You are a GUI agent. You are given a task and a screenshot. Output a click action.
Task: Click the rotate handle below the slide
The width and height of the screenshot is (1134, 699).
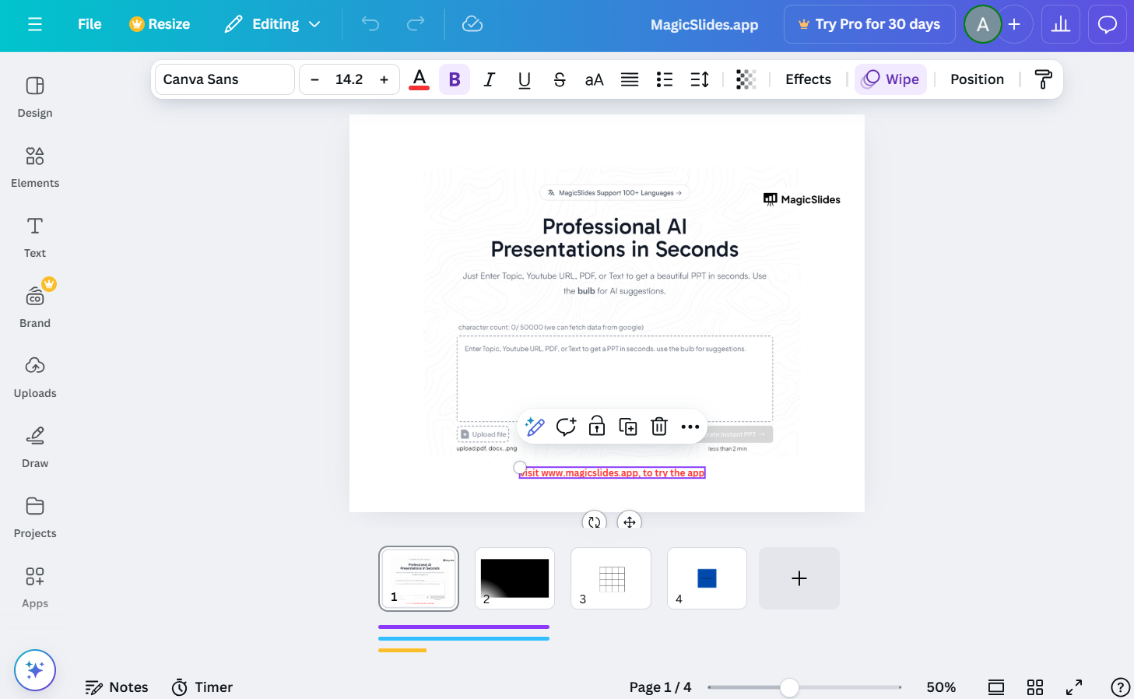click(x=595, y=522)
